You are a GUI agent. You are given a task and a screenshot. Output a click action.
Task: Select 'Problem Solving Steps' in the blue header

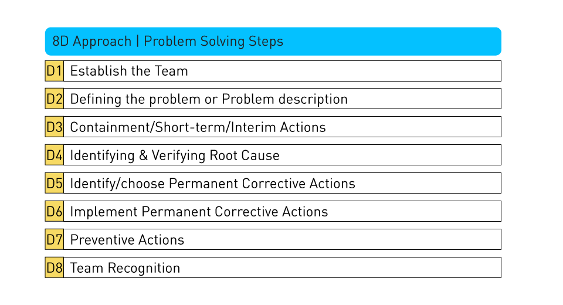213,42
